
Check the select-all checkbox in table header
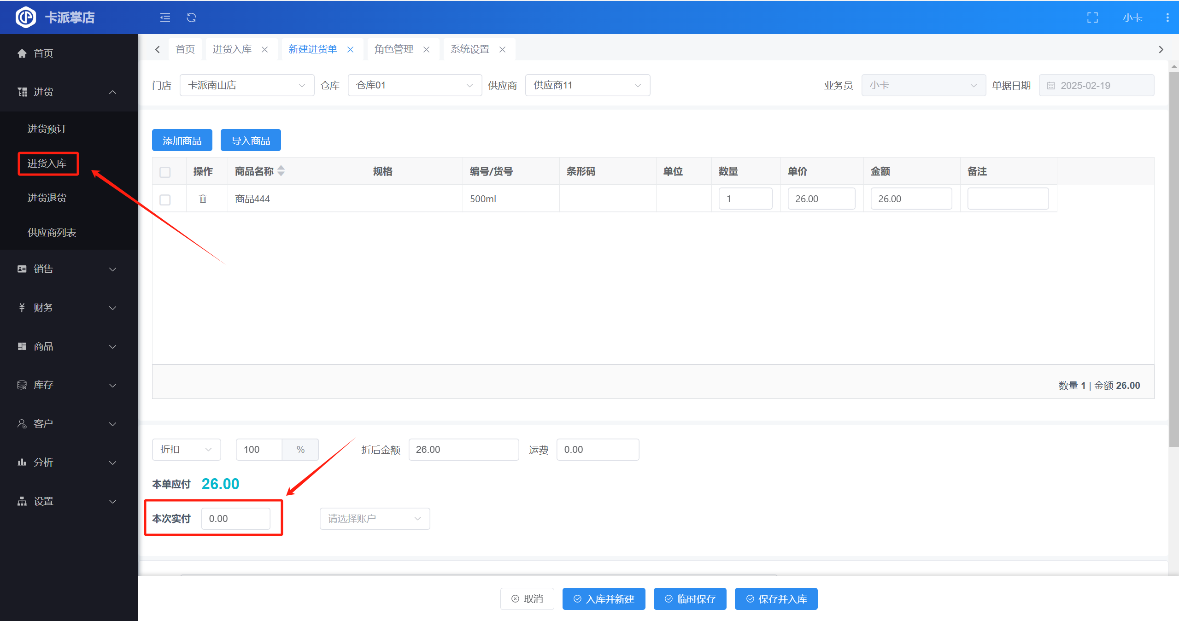(x=165, y=172)
